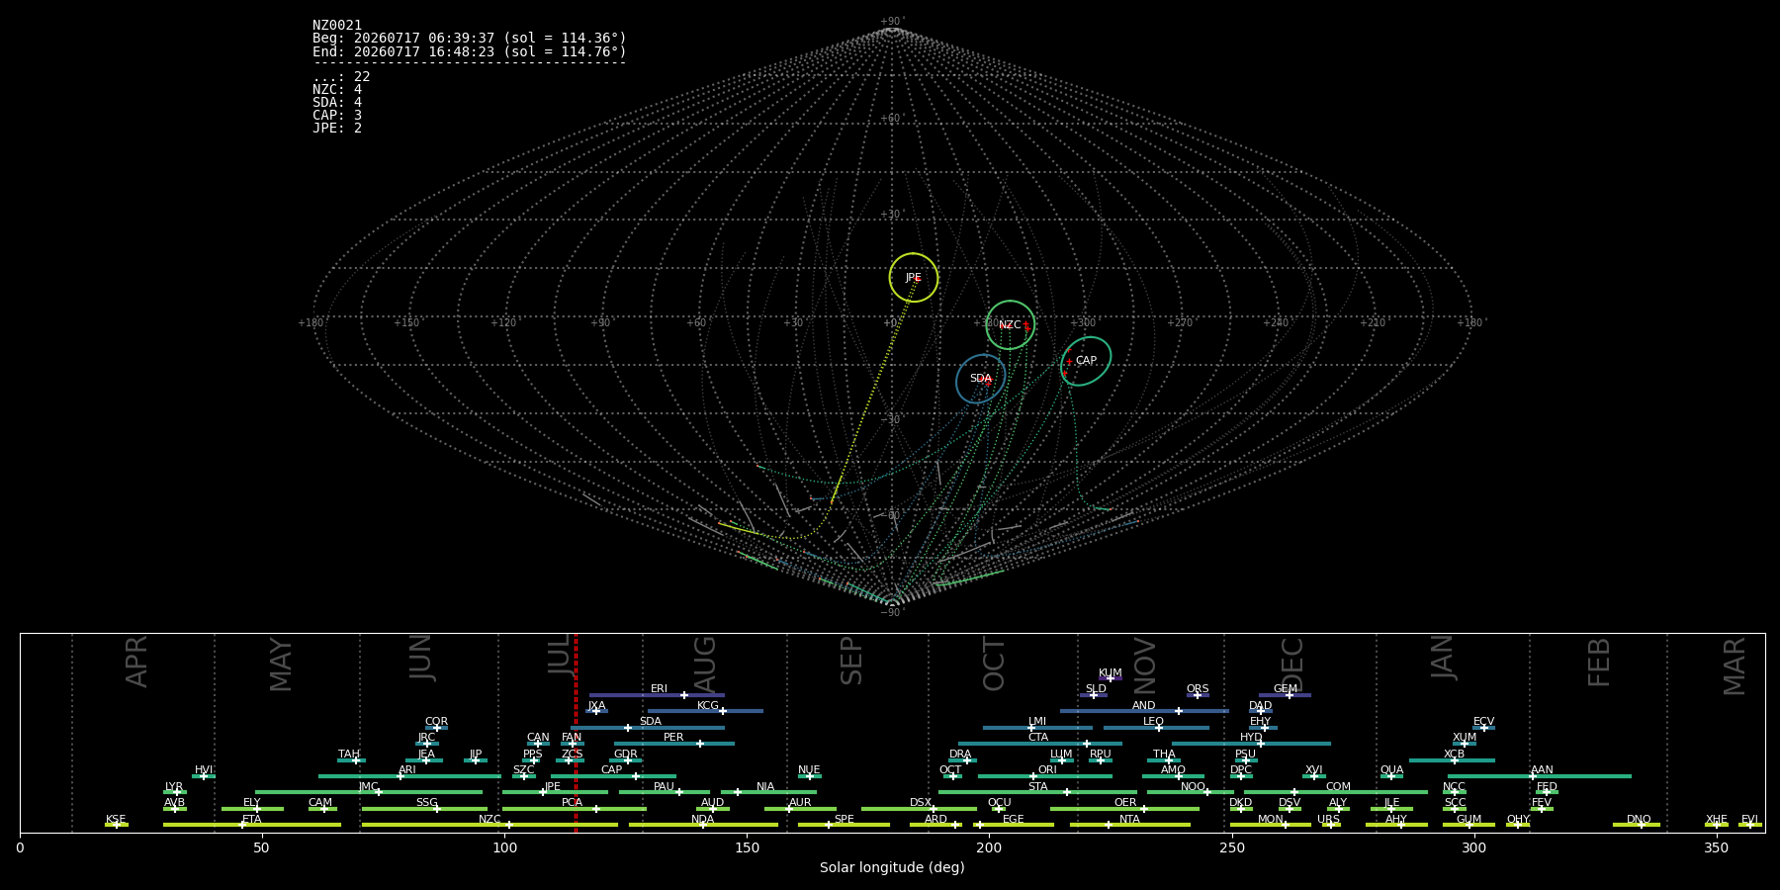The image size is (1780, 890).
Task: Click the ORI shower activity bar
Action: click(1045, 776)
